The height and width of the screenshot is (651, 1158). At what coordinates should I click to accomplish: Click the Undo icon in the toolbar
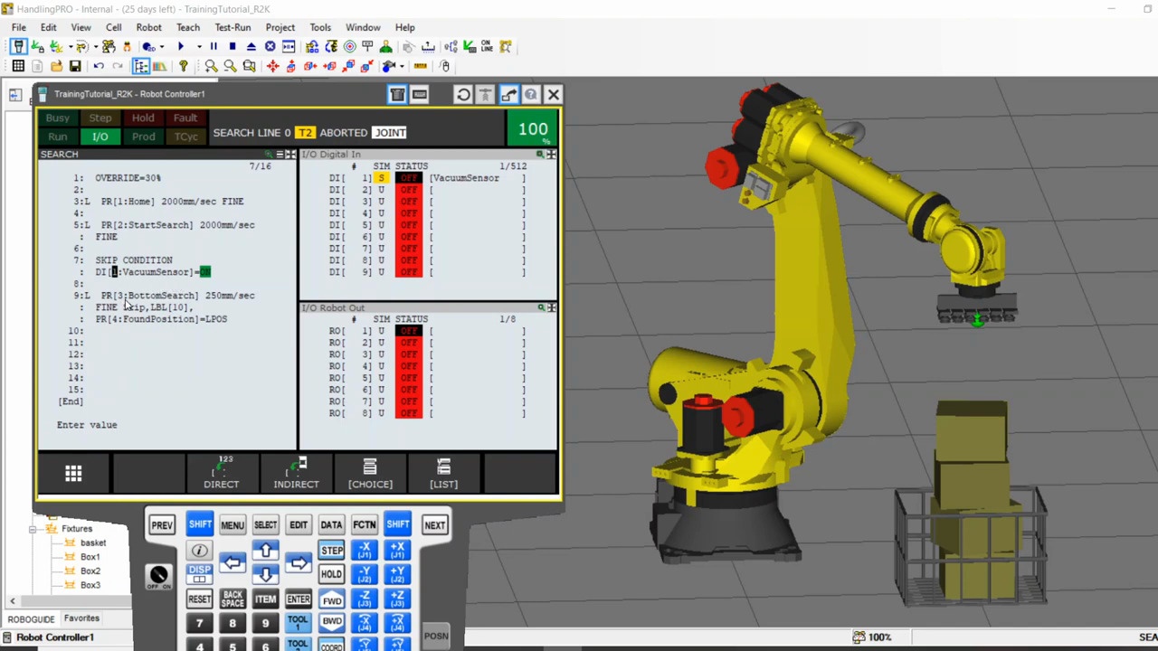[98, 66]
